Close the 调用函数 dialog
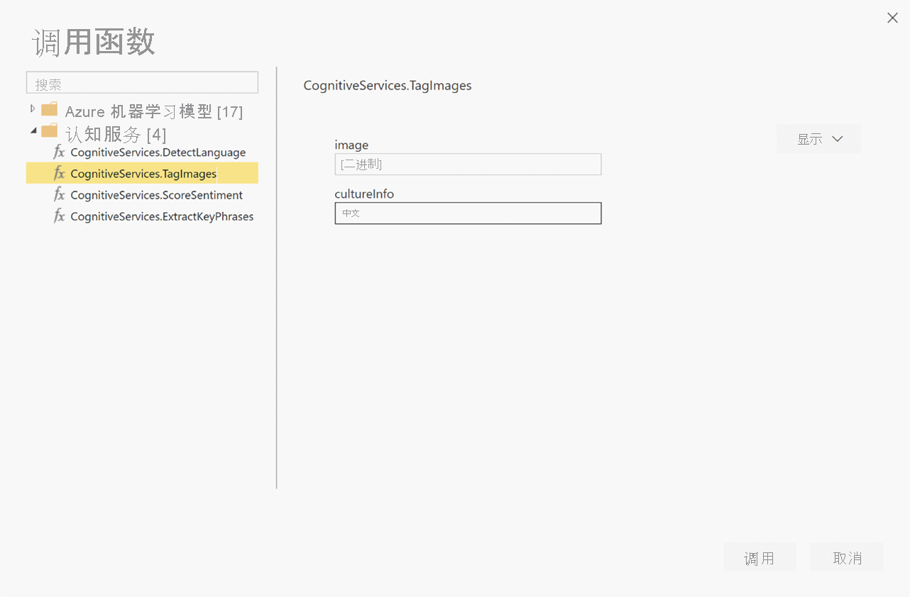This screenshot has height=597, width=910. (x=892, y=18)
